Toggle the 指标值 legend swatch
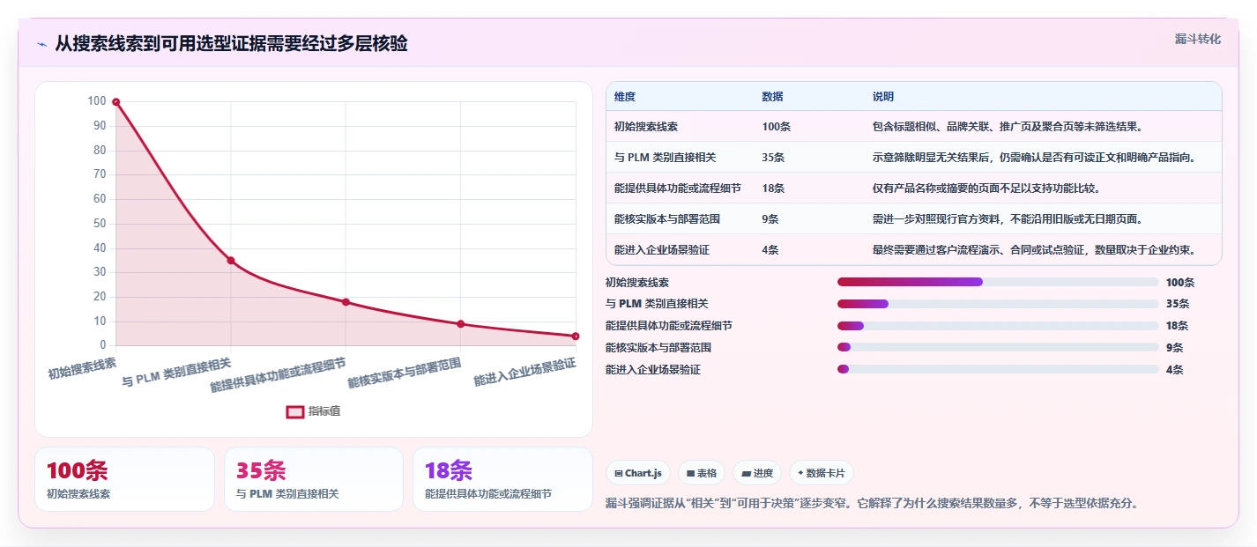 pos(295,411)
